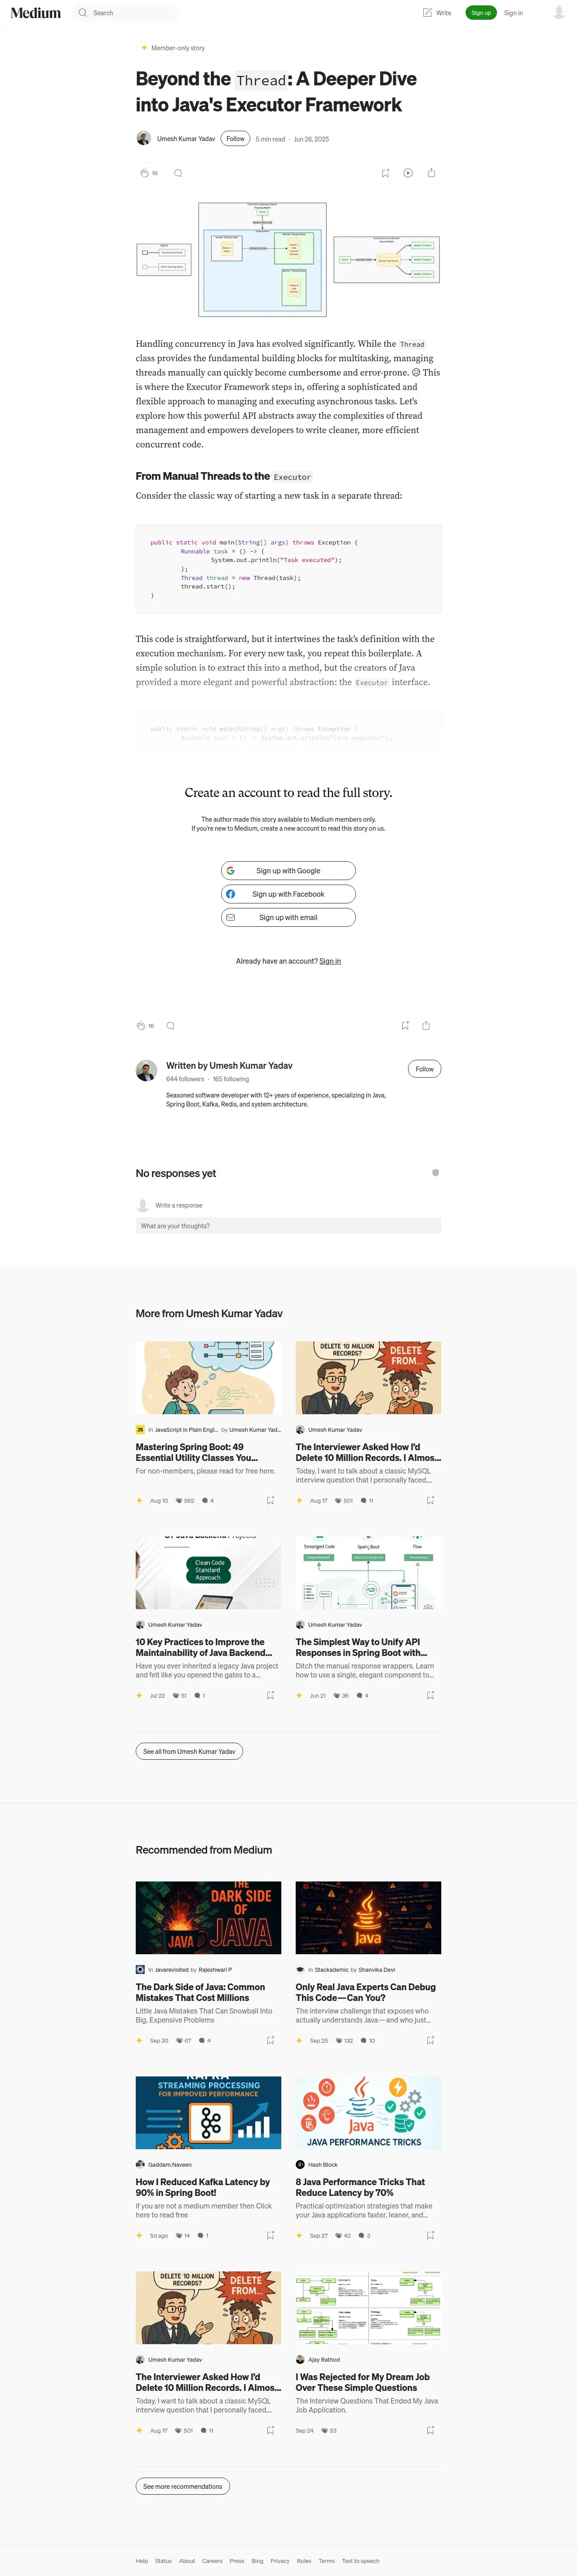
Task: Sign up with Google
Action: (288, 871)
